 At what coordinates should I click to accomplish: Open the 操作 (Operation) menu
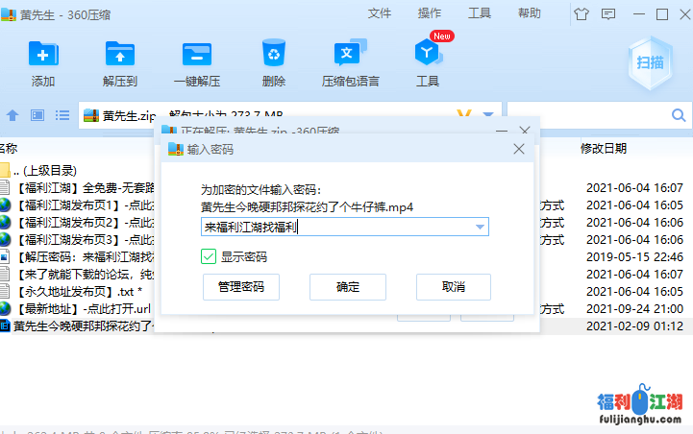point(430,13)
